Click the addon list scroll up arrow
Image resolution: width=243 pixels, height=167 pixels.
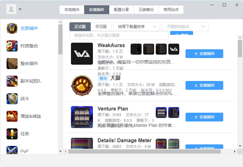[240, 37]
